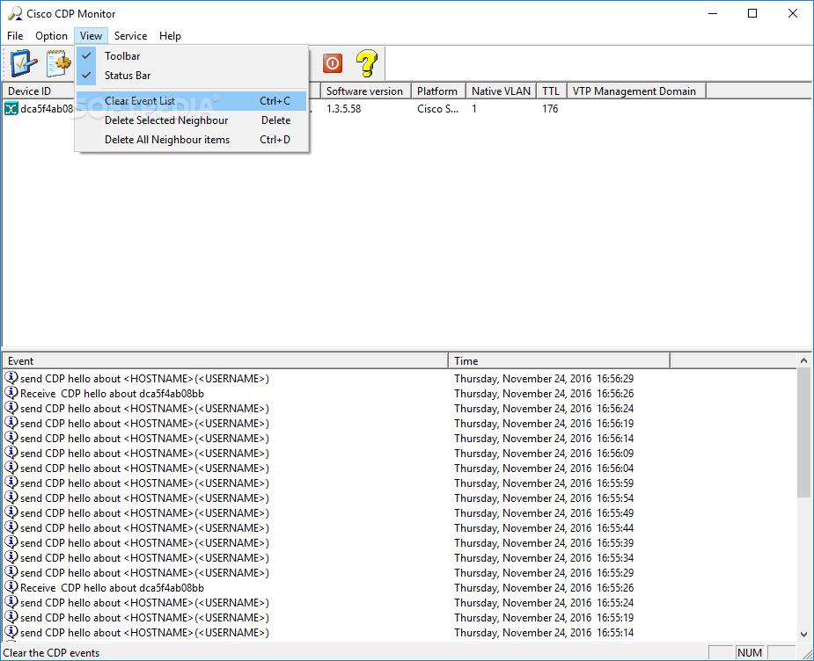Sort by TTL column header
The width and height of the screenshot is (814, 661).
[551, 91]
